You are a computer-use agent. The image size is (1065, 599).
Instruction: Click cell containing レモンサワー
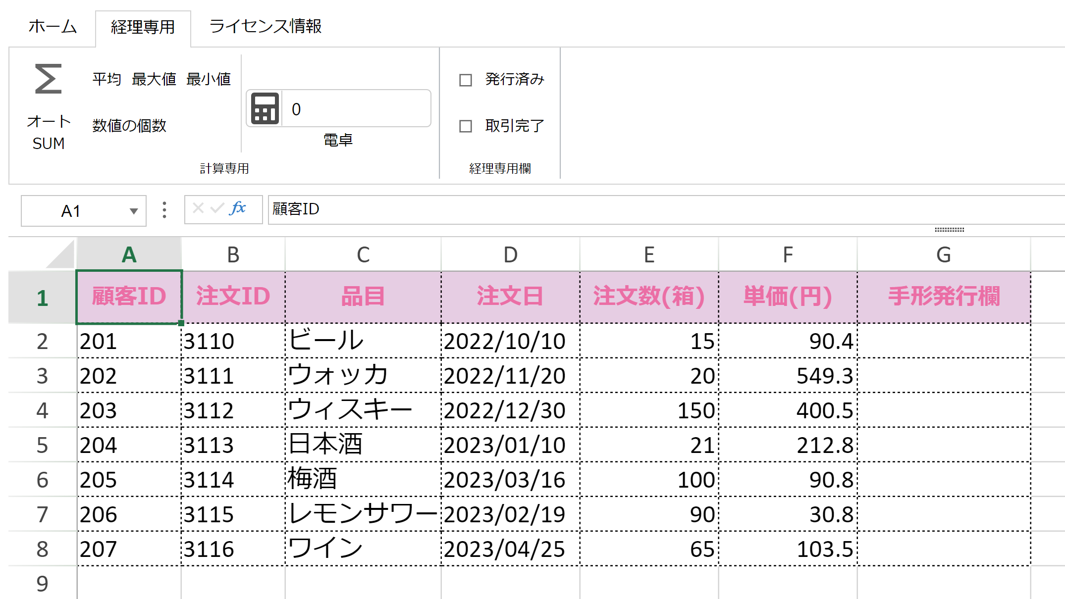[363, 514]
